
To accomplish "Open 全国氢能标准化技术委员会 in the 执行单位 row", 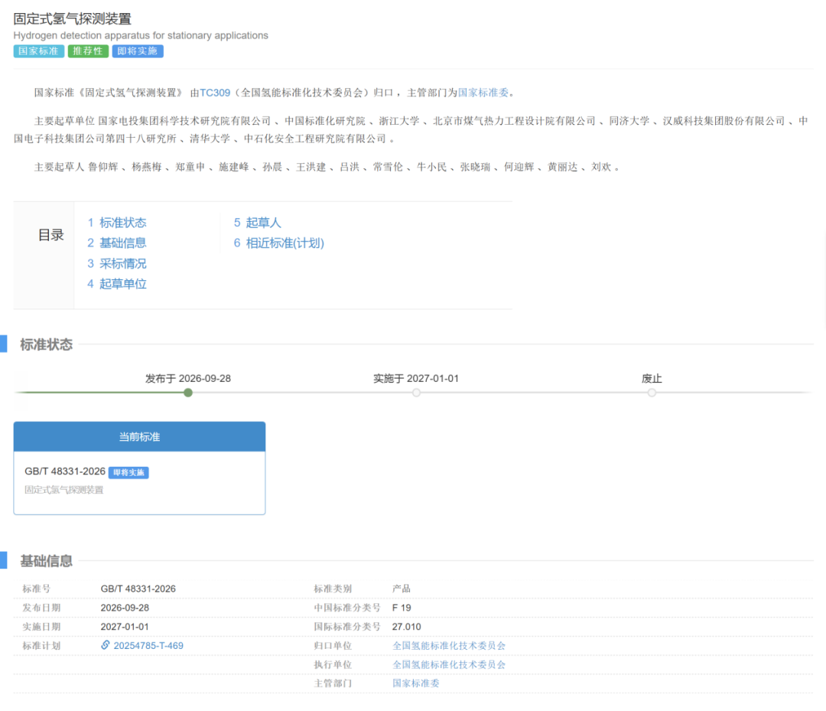I will pyautogui.click(x=449, y=664).
